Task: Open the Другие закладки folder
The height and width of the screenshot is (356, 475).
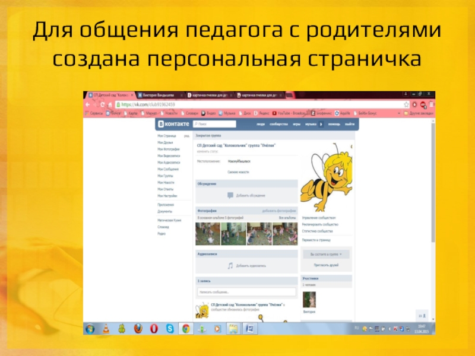Action: tap(419, 113)
